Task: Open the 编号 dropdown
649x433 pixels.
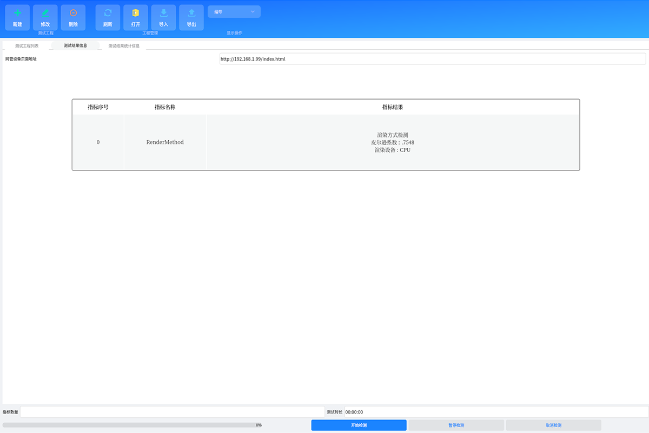Action: pos(234,11)
